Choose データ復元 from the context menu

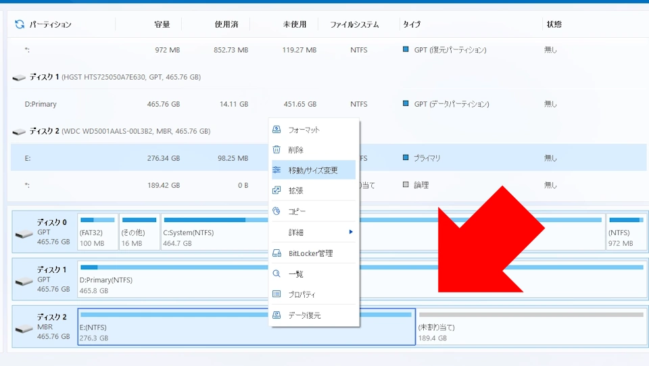point(314,315)
